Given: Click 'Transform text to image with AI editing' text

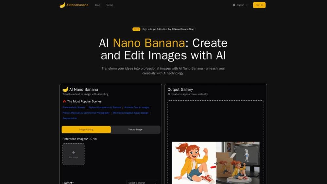Looking at the screenshot, I should 85,94.
